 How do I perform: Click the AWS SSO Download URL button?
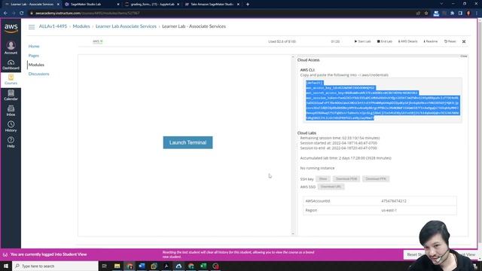[331, 187]
